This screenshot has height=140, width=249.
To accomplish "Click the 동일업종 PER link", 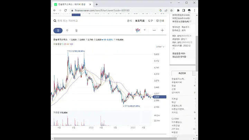I will pos(179,53).
